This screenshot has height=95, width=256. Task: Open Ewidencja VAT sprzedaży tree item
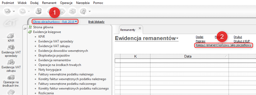pyautogui.click(x=56, y=41)
